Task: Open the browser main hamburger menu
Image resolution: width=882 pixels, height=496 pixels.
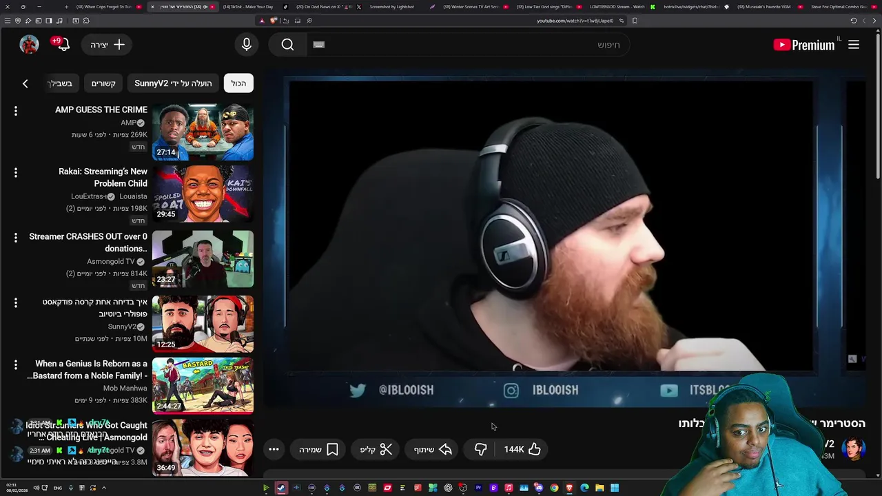Action: point(8,21)
